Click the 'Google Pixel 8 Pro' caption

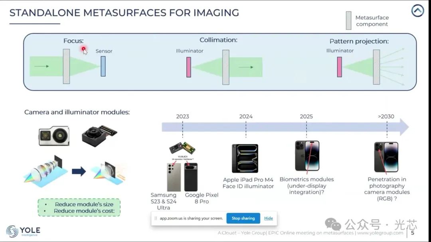(x=202, y=198)
